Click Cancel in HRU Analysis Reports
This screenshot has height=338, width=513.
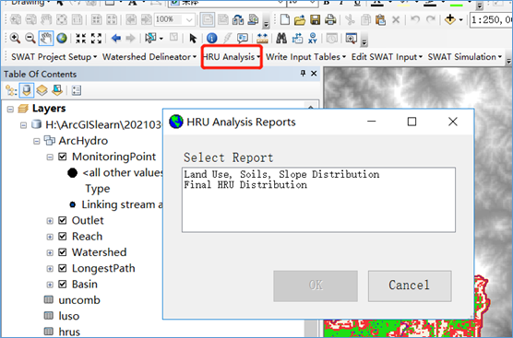410,286
